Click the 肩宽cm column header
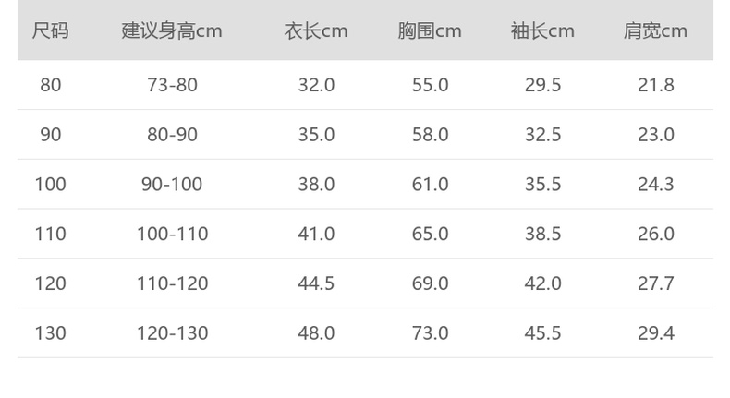730x398 pixels. 655,31
